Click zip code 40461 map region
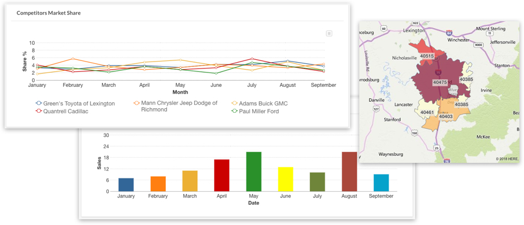The height and width of the screenshot is (225, 524). 427,112
